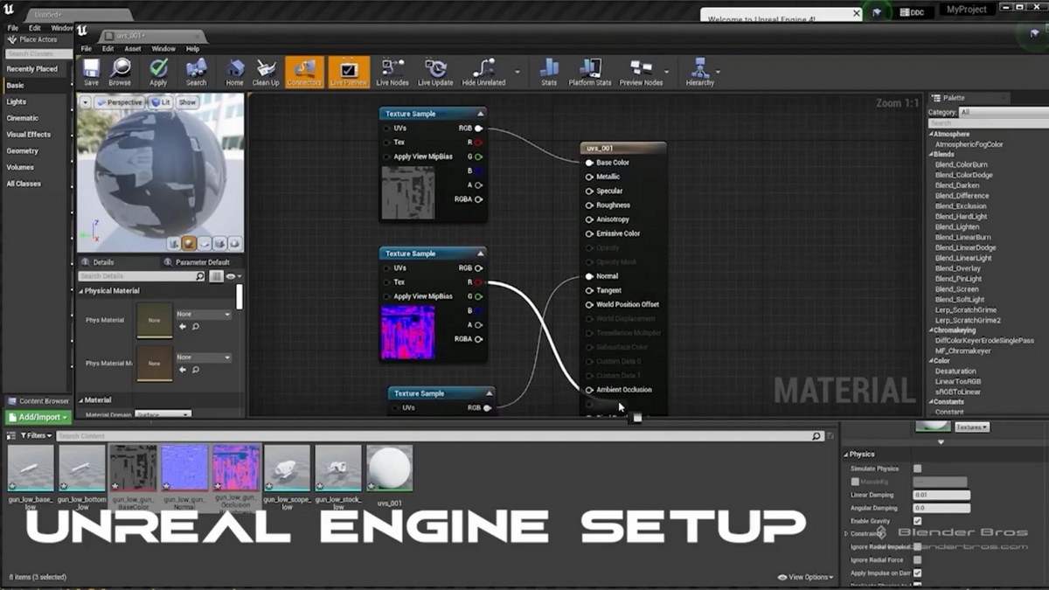
Task: Open the Hierarchy dropdown arrow
Action: point(719,72)
